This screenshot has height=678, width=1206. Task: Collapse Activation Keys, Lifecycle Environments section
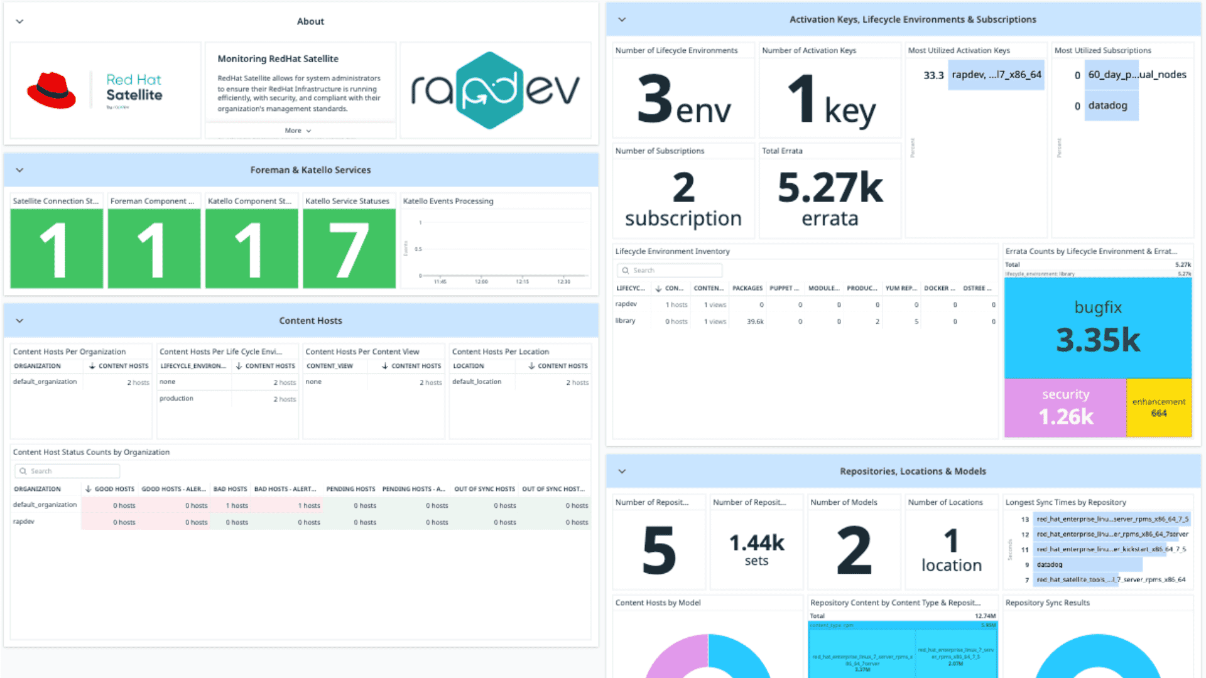[622, 19]
